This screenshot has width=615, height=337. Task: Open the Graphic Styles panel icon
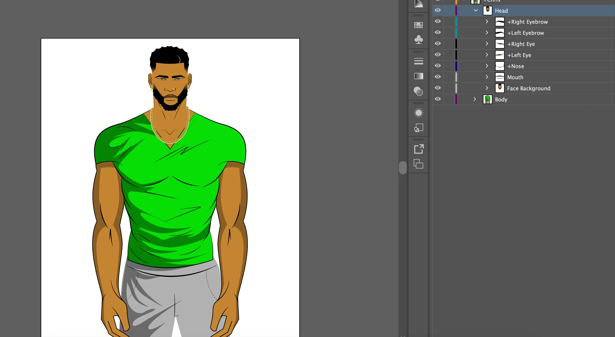click(x=418, y=128)
